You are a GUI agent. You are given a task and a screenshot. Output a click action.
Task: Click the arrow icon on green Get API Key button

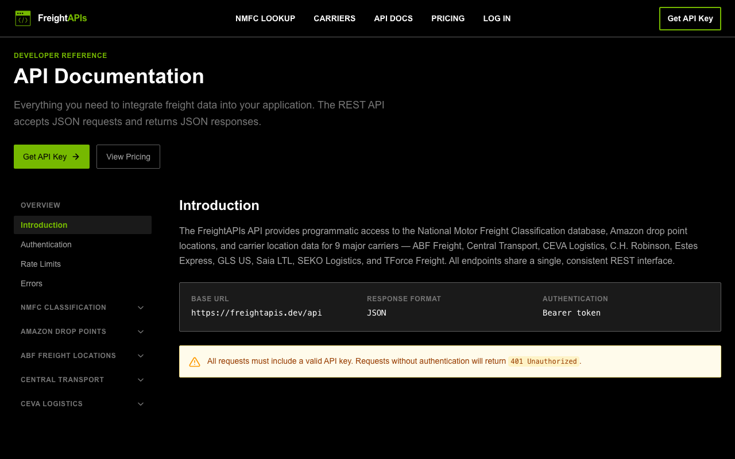76,157
